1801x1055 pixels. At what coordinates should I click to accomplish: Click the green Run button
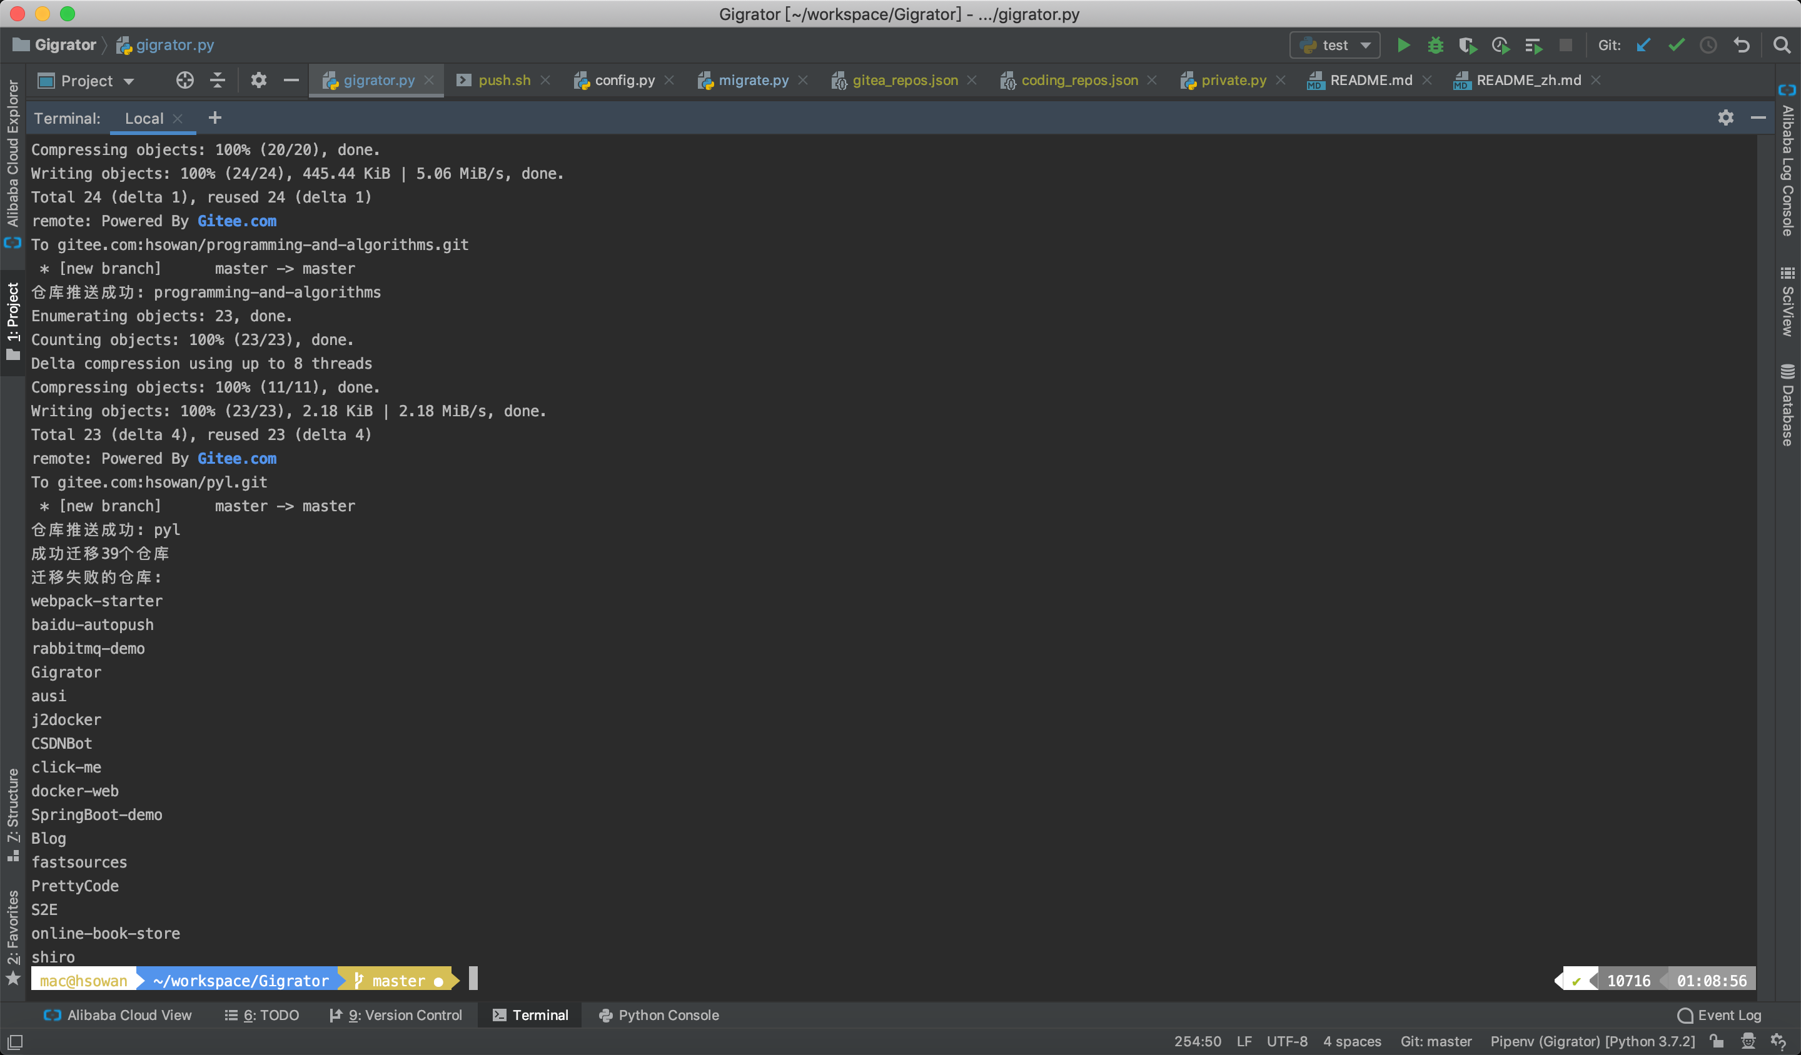pyautogui.click(x=1403, y=45)
